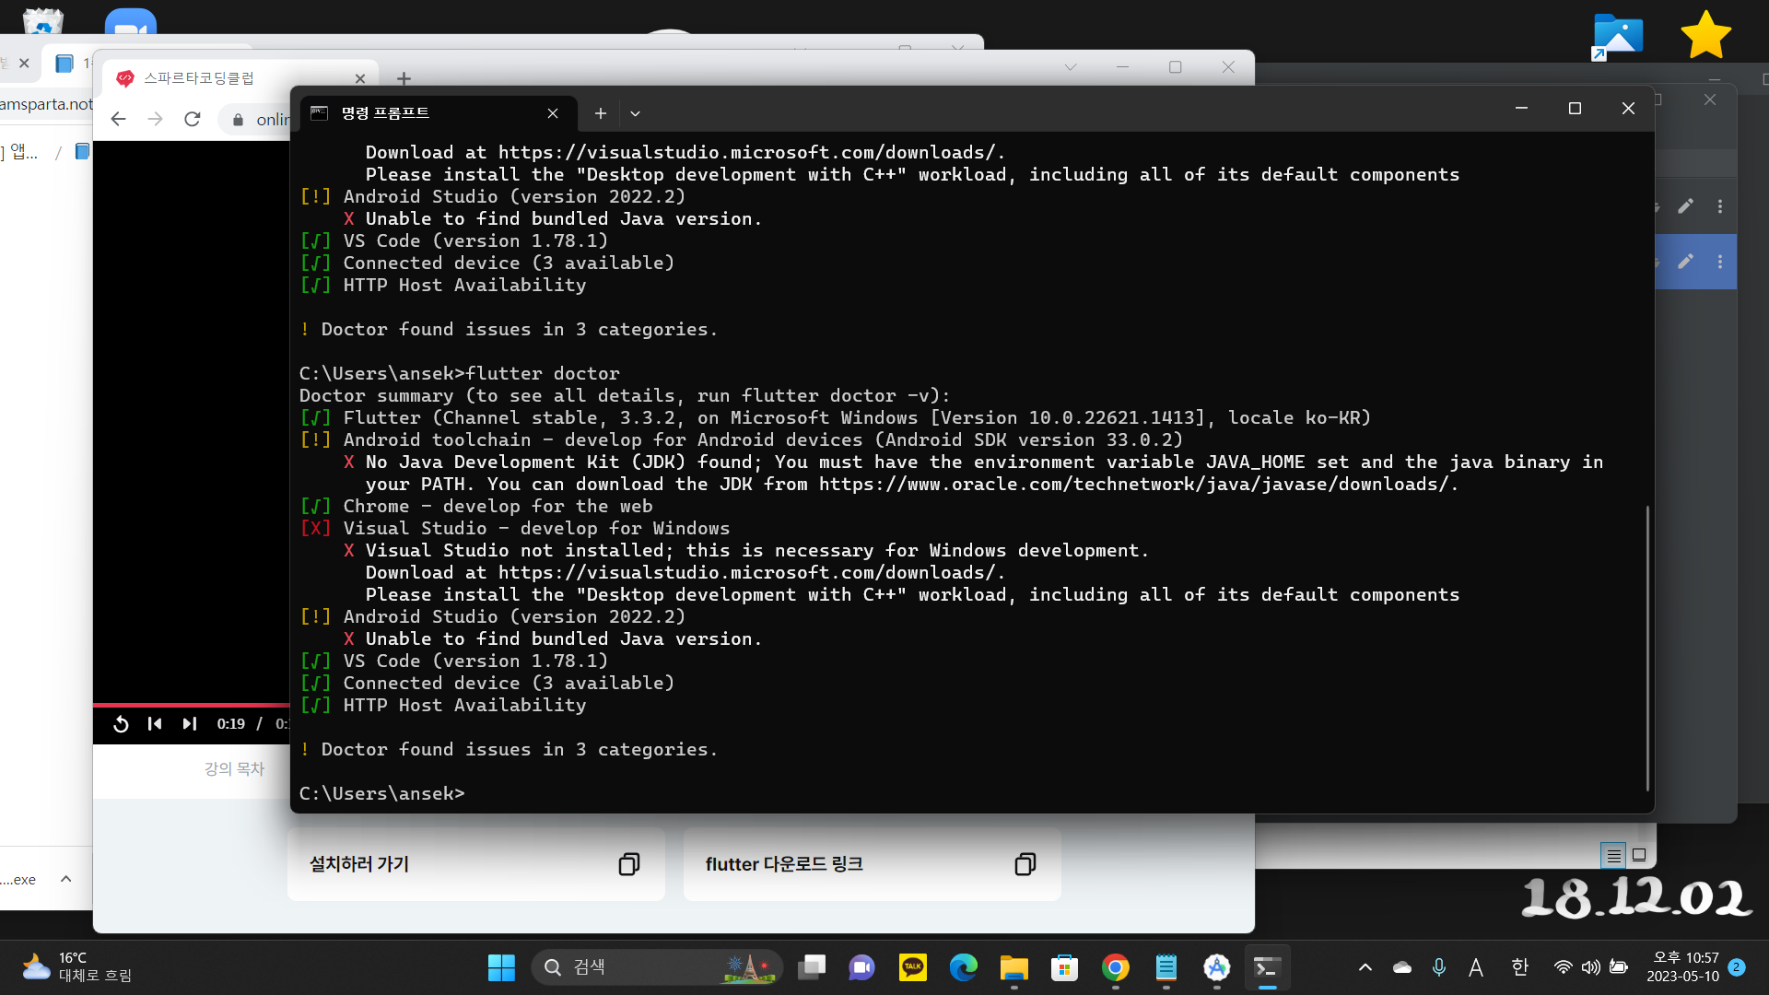Open a new tab in the terminal window
1769x995 pixels.
[601, 113]
